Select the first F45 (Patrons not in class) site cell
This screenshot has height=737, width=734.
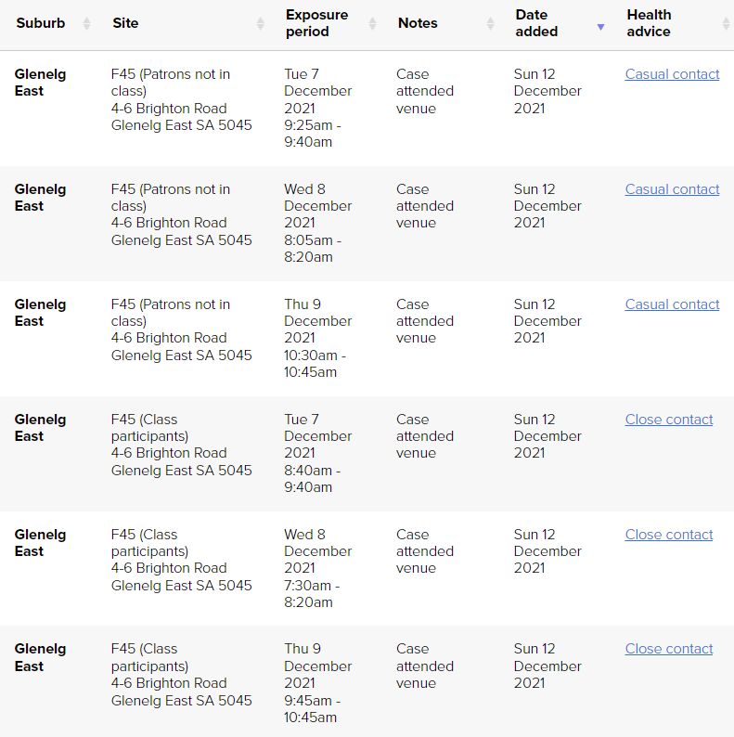[181, 99]
